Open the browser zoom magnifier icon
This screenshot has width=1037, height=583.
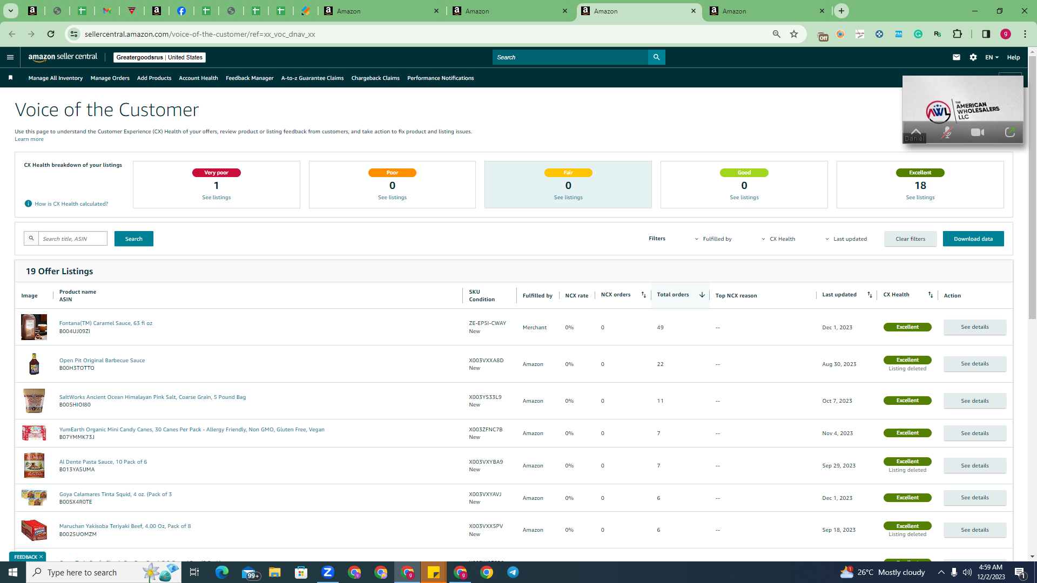(777, 34)
